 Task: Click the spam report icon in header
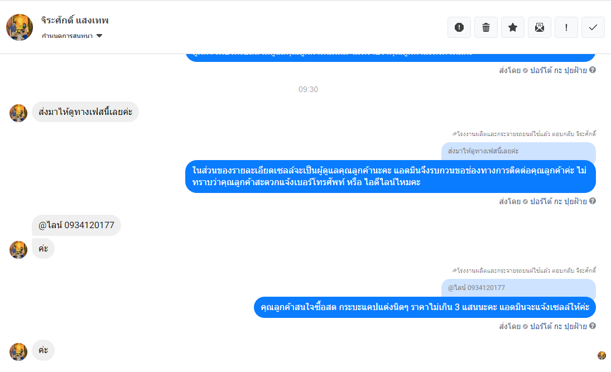[459, 27]
